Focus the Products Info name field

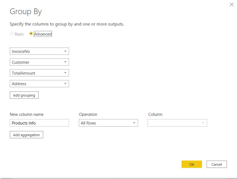point(39,123)
